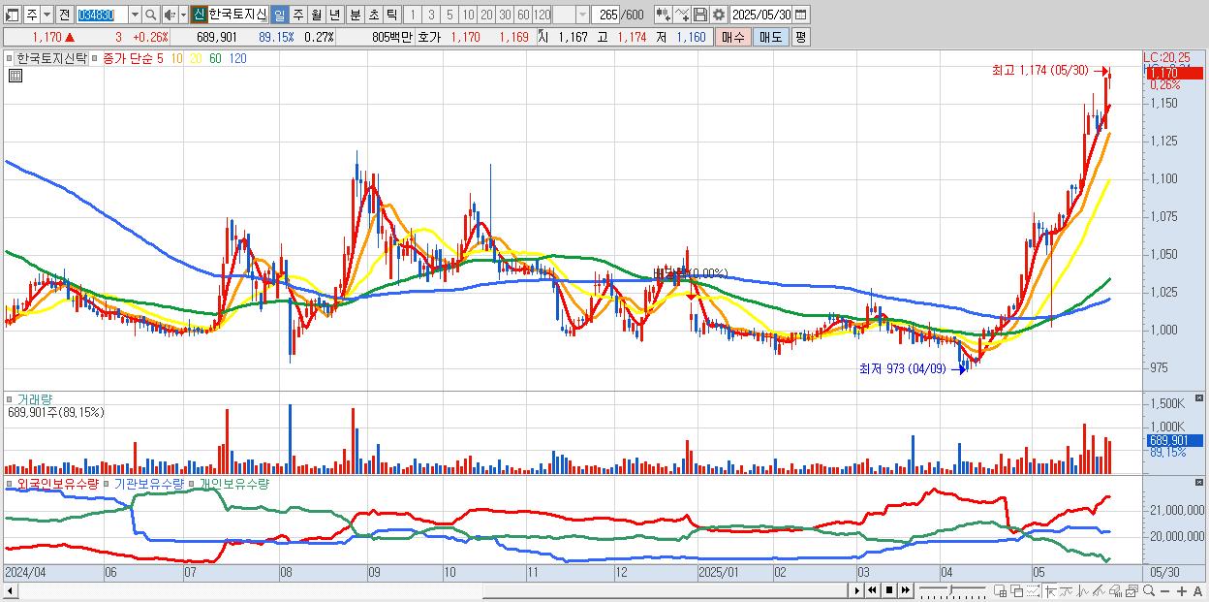
Task: Click scroll-left arrow of the bottom scrollbar
Action: point(10,590)
